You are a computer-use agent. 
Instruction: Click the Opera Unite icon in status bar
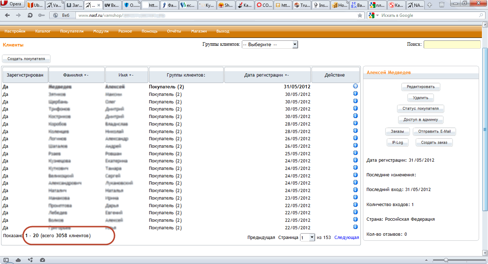click(x=30, y=260)
